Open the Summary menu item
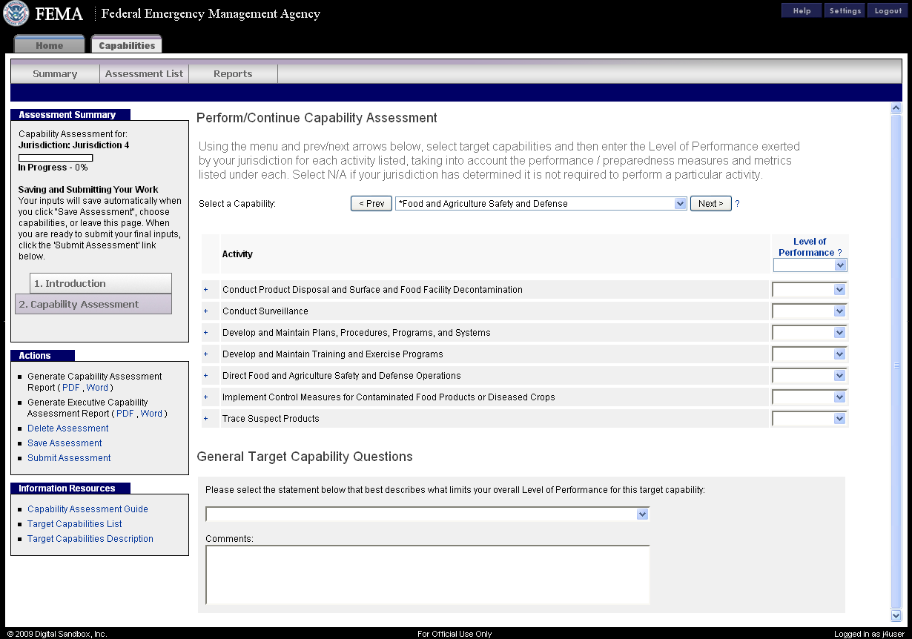The image size is (912, 639). tap(55, 74)
